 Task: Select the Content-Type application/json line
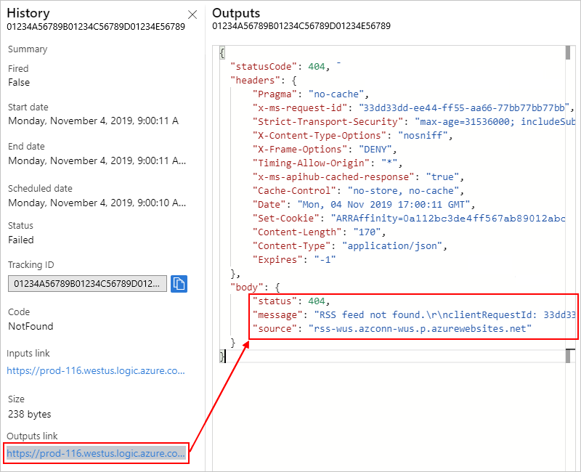350,245
